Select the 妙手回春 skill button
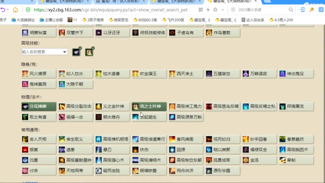The image size is (325, 183). [259, 139]
